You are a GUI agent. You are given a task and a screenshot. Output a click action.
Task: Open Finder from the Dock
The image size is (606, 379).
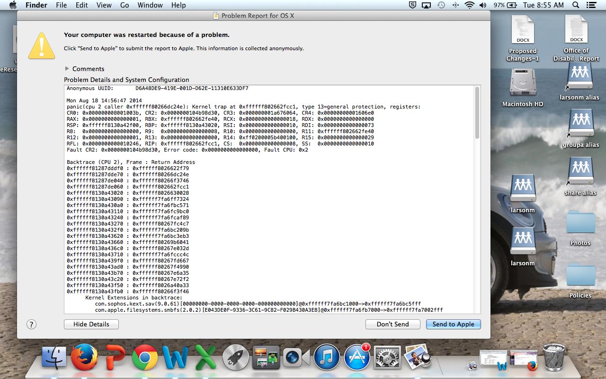coord(54,358)
